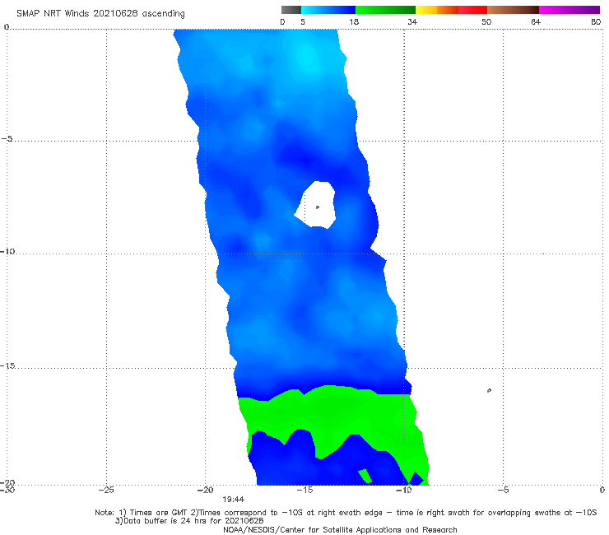The width and height of the screenshot is (609, 535).
Task: Click the longitude axis label '-25'
Action: 106,490
